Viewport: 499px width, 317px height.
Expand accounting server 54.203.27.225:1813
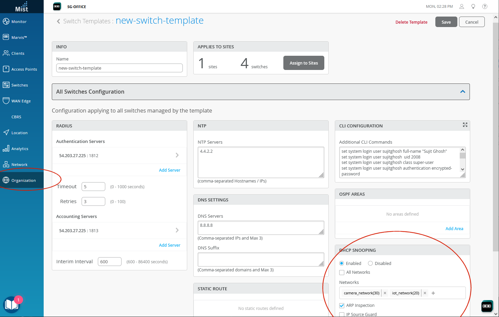point(177,230)
